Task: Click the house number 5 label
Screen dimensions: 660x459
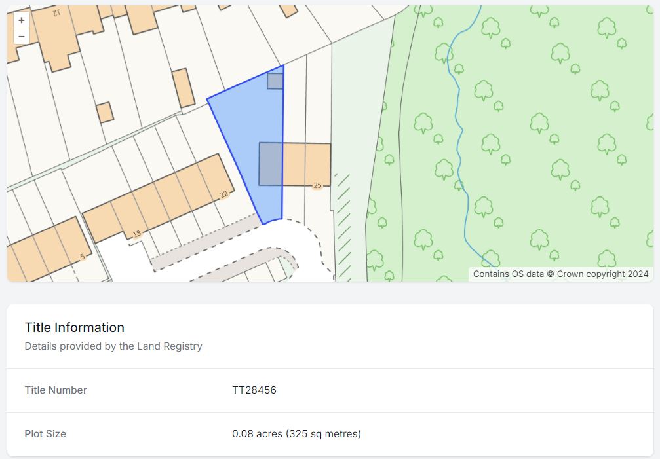Action: click(x=83, y=256)
